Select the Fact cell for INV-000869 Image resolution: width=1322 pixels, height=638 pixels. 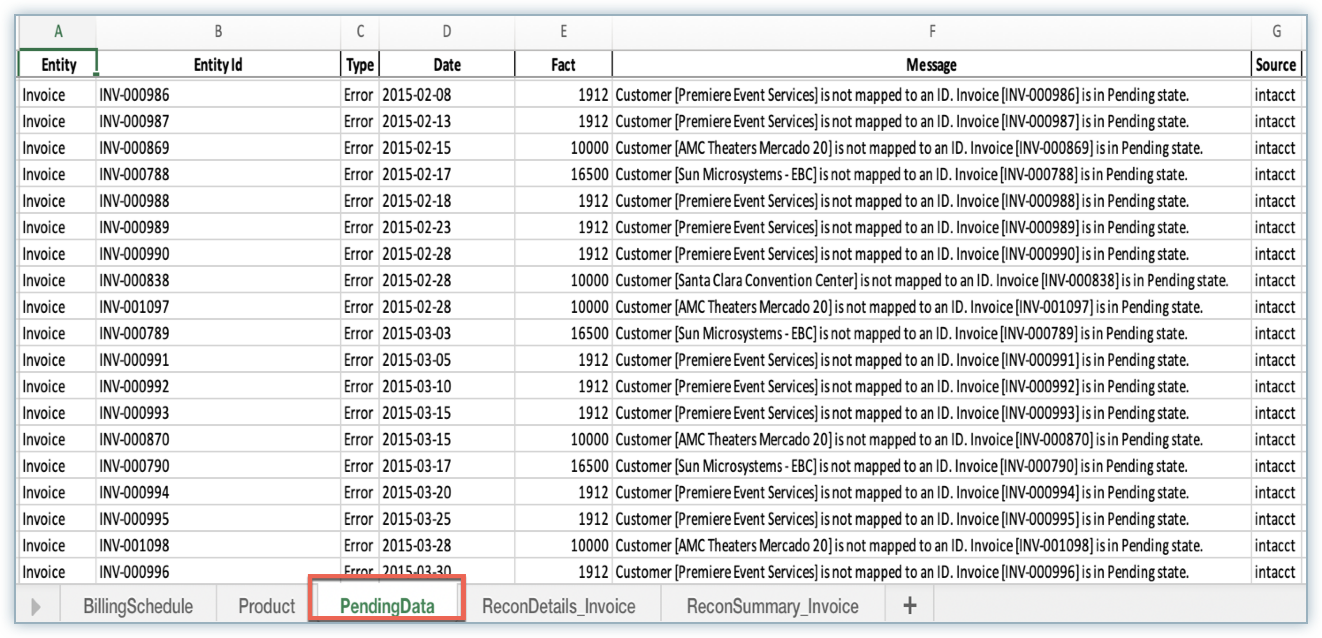(563, 148)
